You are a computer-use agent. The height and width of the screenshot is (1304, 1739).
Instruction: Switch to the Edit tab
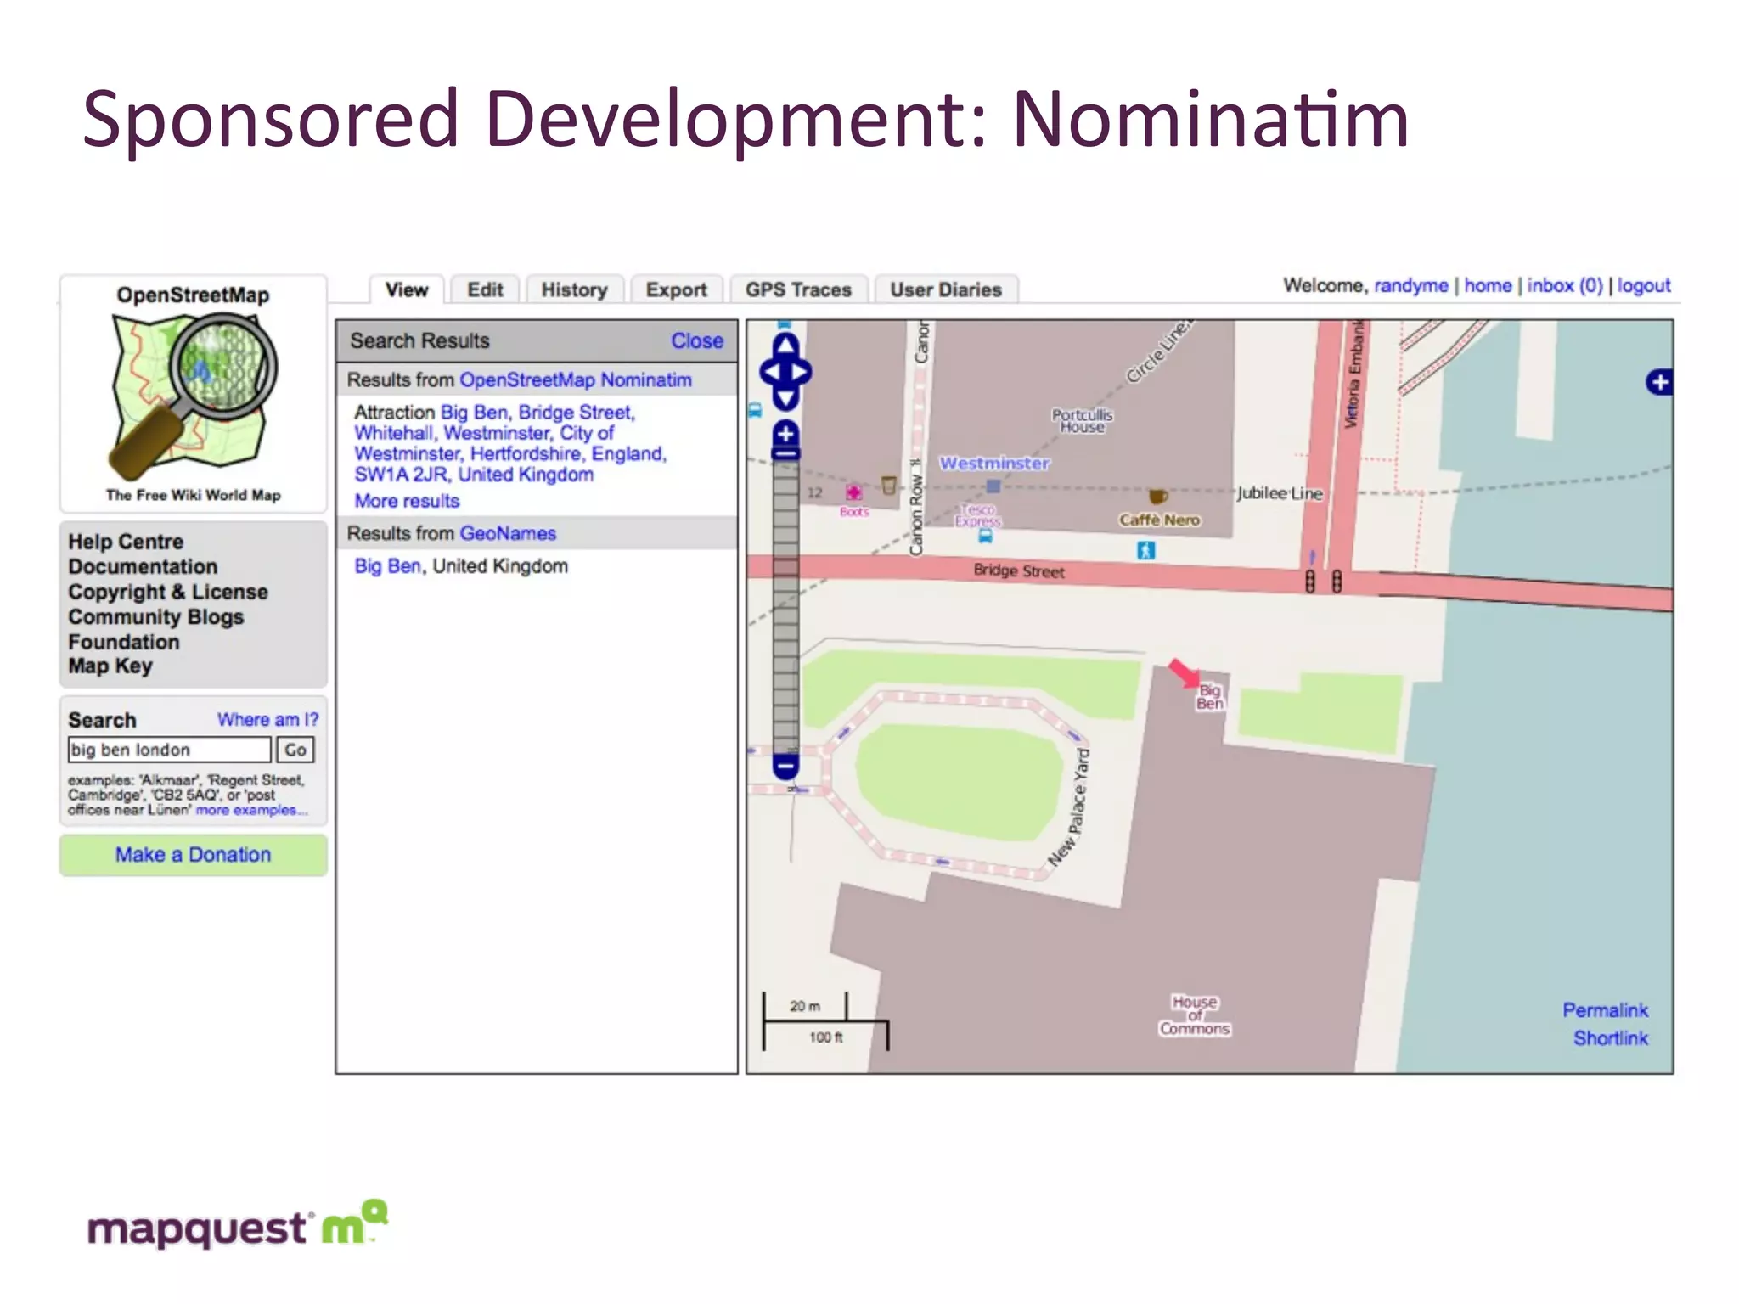(x=485, y=289)
